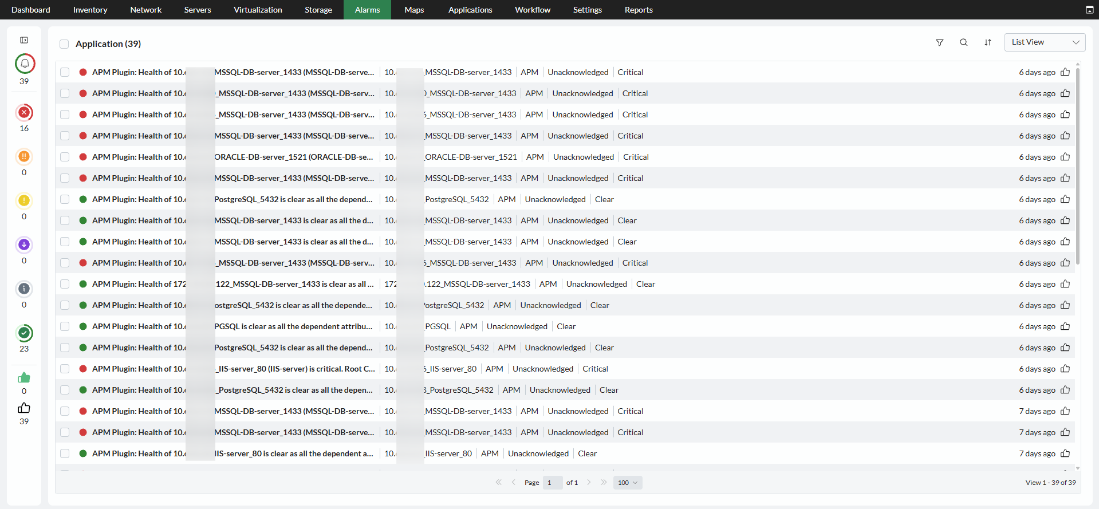Open the Storage menu
This screenshot has width=1099, height=509.
pyautogui.click(x=318, y=10)
